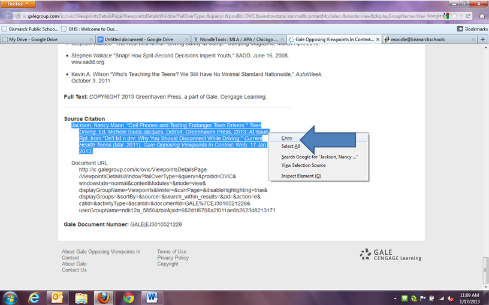
Task: Open the orange Firefox menu button
Action: (18, 4)
